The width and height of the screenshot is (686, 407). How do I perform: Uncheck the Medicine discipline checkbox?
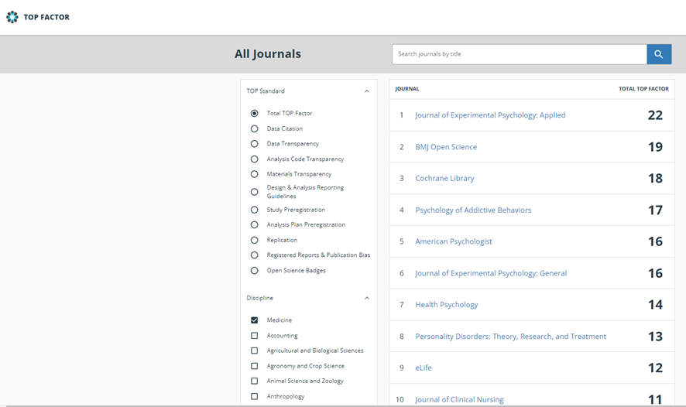tap(254, 320)
